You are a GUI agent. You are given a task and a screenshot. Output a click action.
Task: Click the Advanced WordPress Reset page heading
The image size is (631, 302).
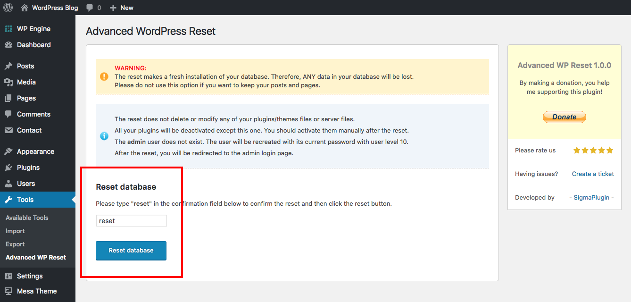151,32
